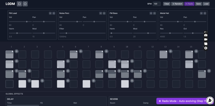Generate a Random pattern
Image resolution: width=215 pixels, height=106 pixels.
click(x=177, y=4)
